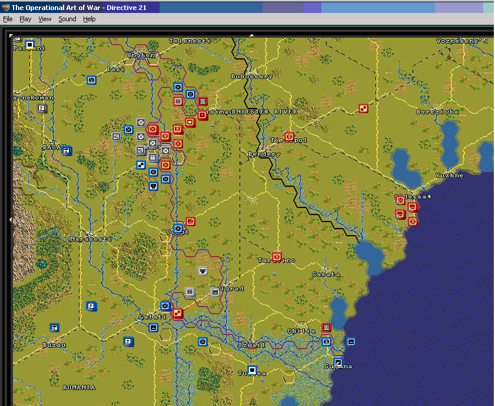Click the Buzau town label
Screen dimensions: 495x406
pyautogui.click(x=54, y=345)
